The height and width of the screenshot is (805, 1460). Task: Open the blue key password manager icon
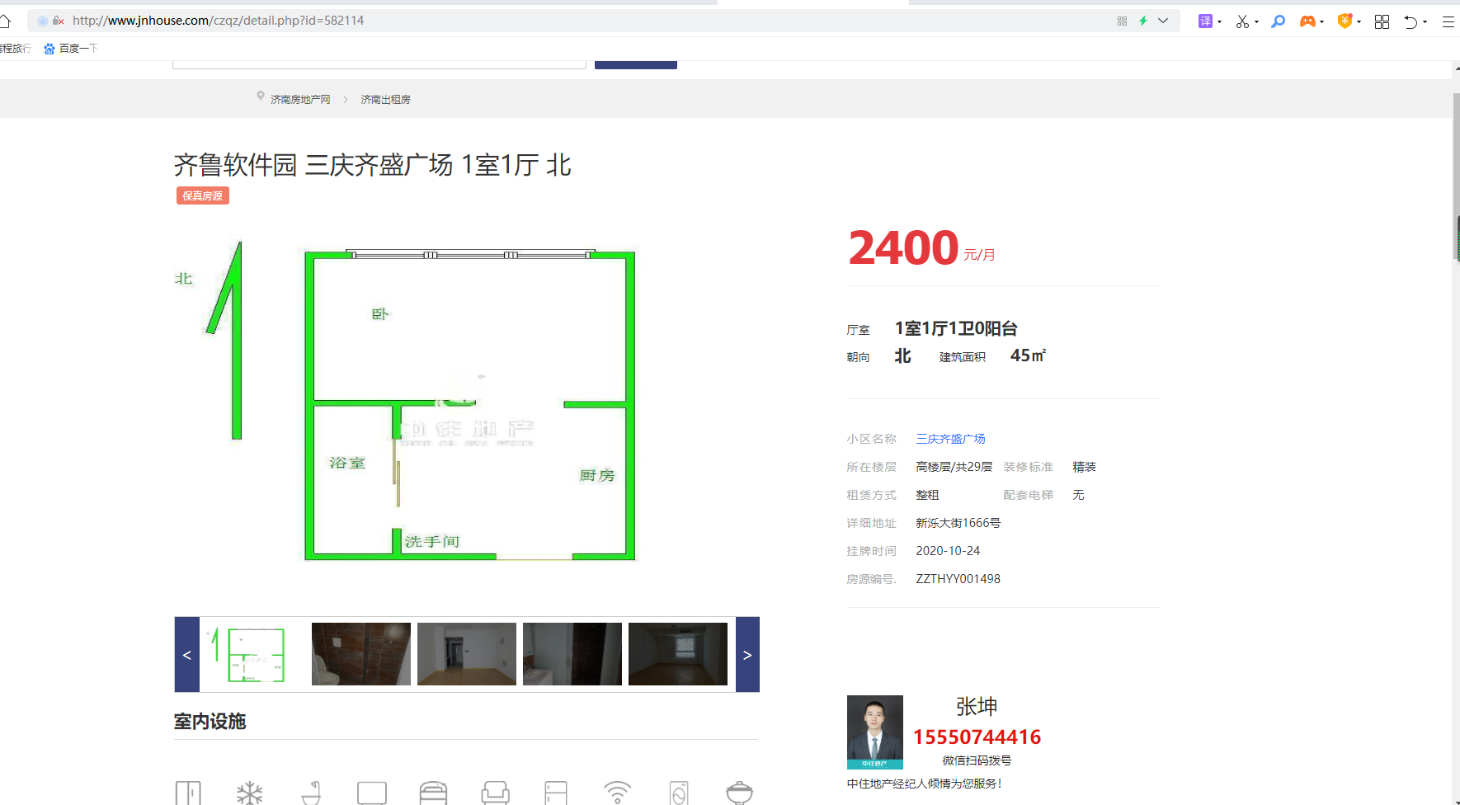[x=1278, y=21]
